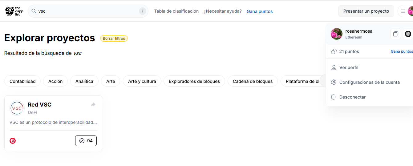Click the DeFi category label
This screenshot has height=166, width=413.
pyautogui.click(x=33, y=112)
